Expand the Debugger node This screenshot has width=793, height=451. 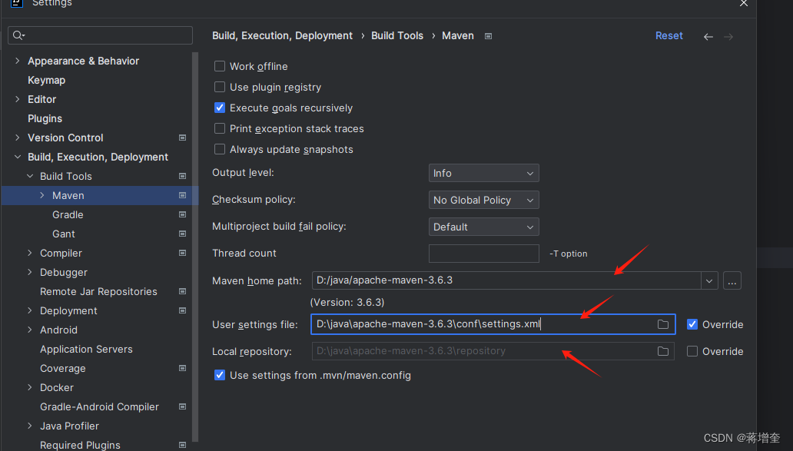pyautogui.click(x=29, y=272)
